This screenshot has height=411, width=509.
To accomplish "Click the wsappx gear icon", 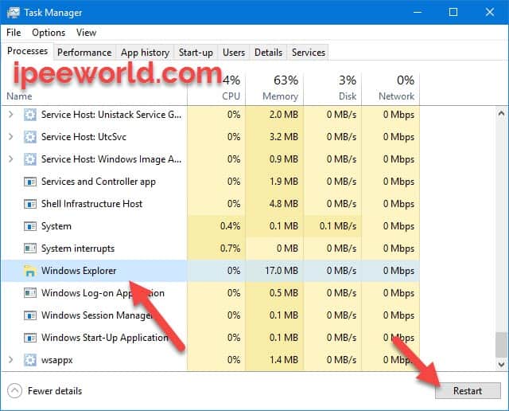I will [30, 360].
